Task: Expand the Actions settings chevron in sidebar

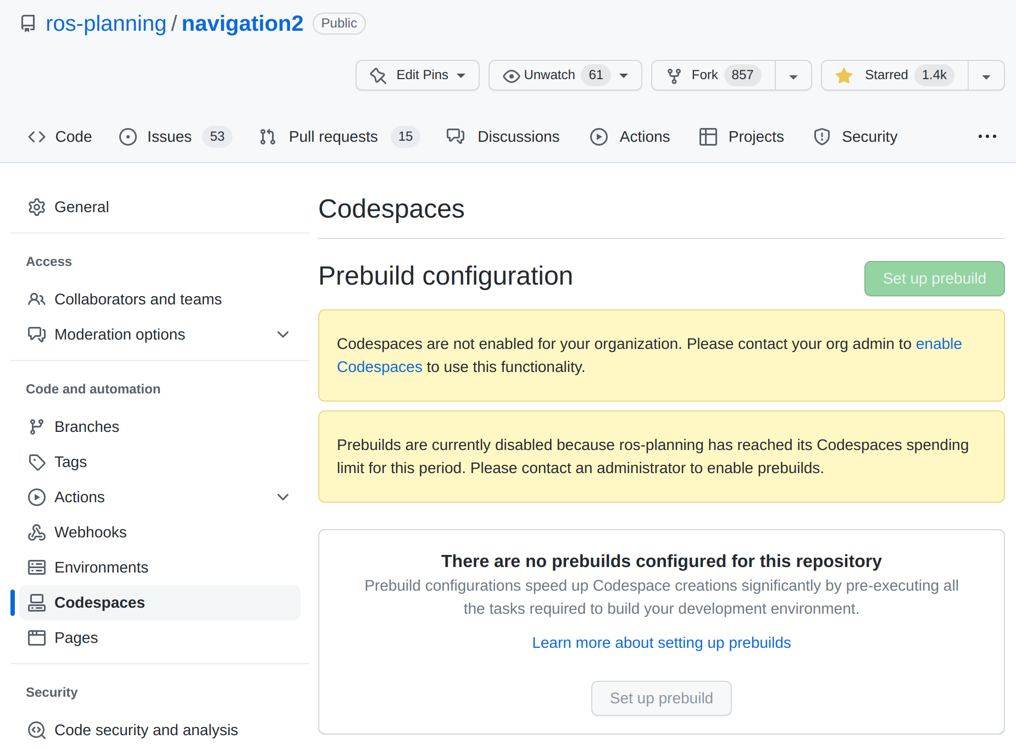Action: coord(283,497)
